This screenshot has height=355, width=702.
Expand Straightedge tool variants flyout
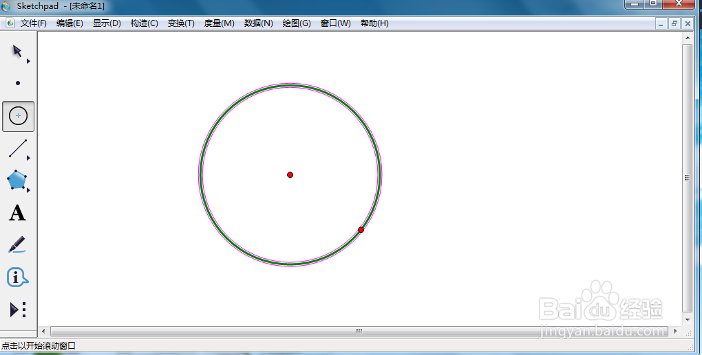coord(28,158)
